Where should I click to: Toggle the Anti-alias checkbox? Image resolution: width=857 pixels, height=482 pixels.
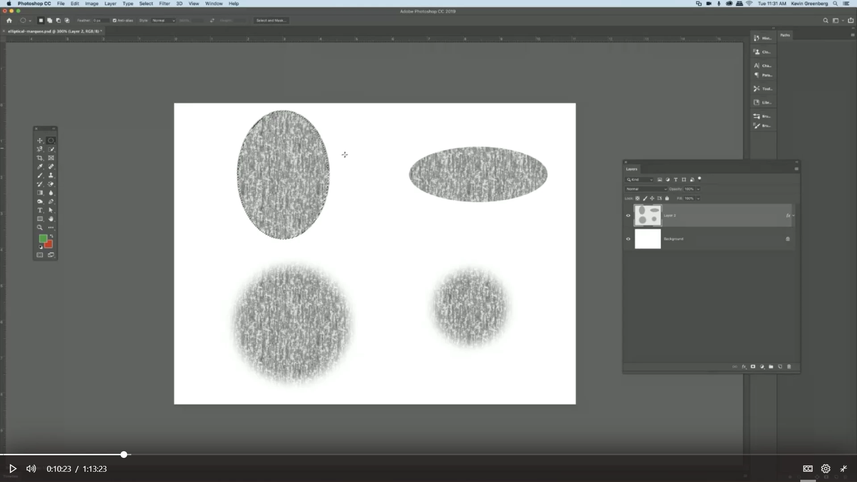click(x=115, y=21)
